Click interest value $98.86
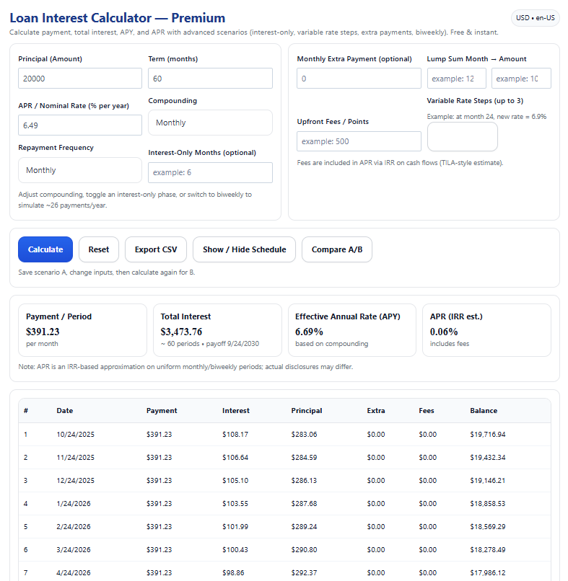 [x=233, y=572]
